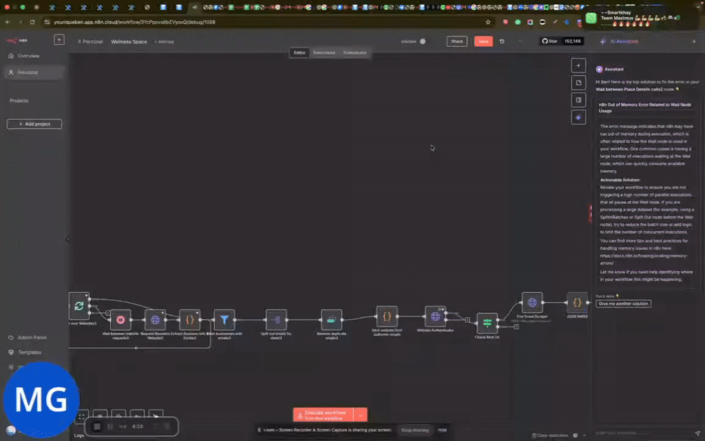Click the assistant message input field

(643, 433)
